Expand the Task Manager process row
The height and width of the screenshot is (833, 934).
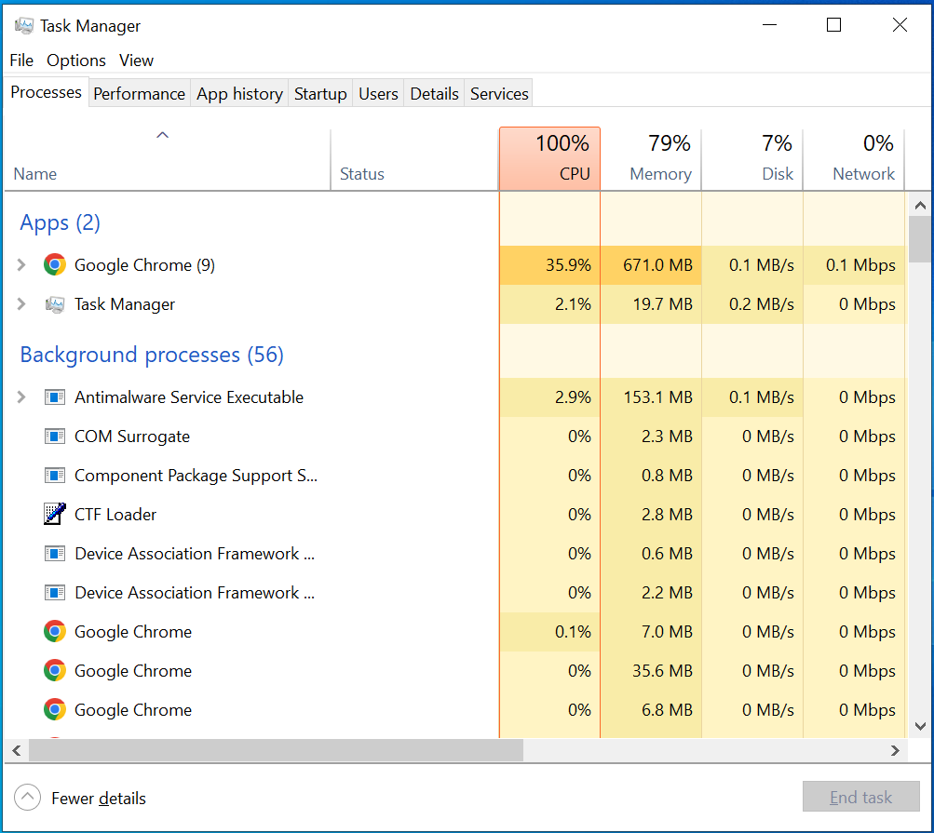point(21,304)
